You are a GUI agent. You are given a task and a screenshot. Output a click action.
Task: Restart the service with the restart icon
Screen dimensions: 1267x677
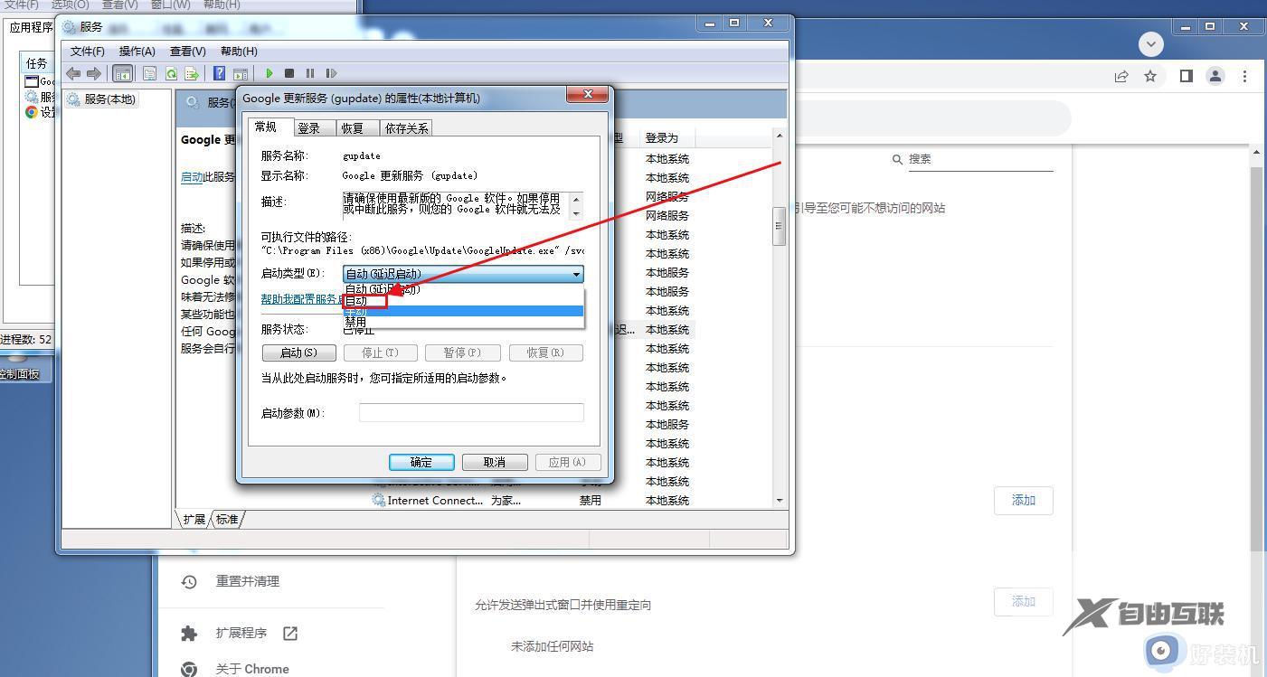tap(331, 73)
